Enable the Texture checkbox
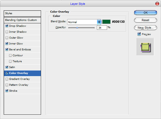The width and height of the screenshot is (161, 119). 10,61
